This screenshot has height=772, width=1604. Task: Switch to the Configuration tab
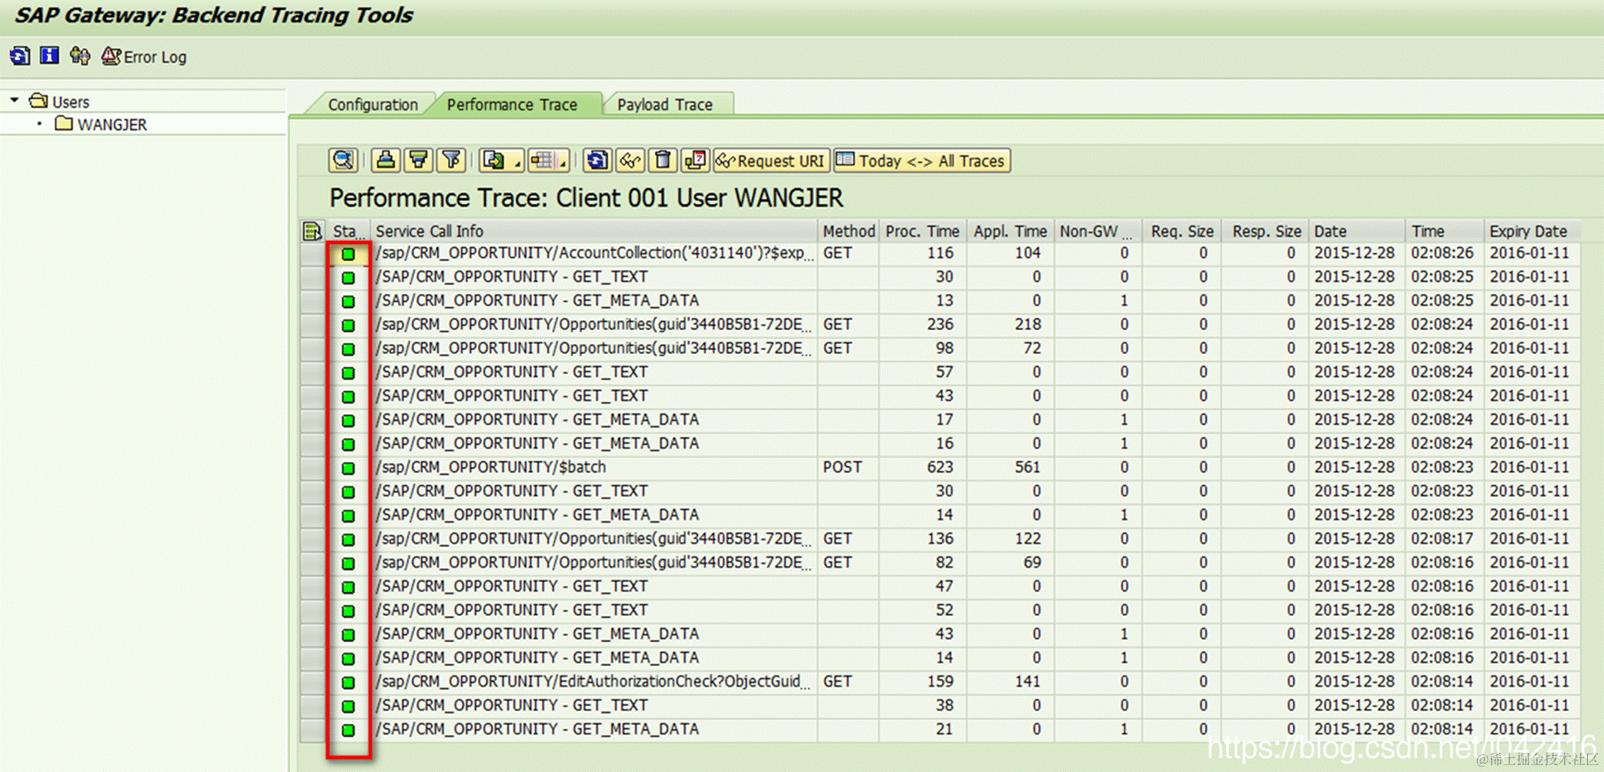[x=373, y=105]
